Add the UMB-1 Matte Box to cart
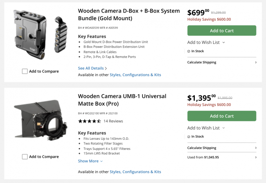The width and height of the screenshot is (266, 183). pos(221,116)
